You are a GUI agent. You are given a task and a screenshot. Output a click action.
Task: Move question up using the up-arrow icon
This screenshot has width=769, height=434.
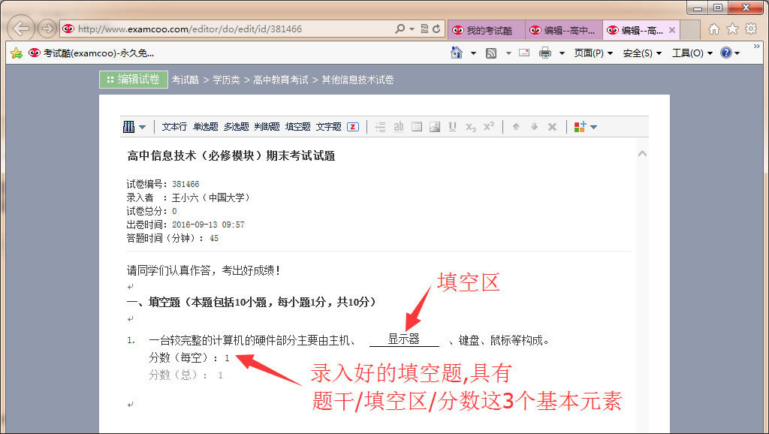coord(517,126)
